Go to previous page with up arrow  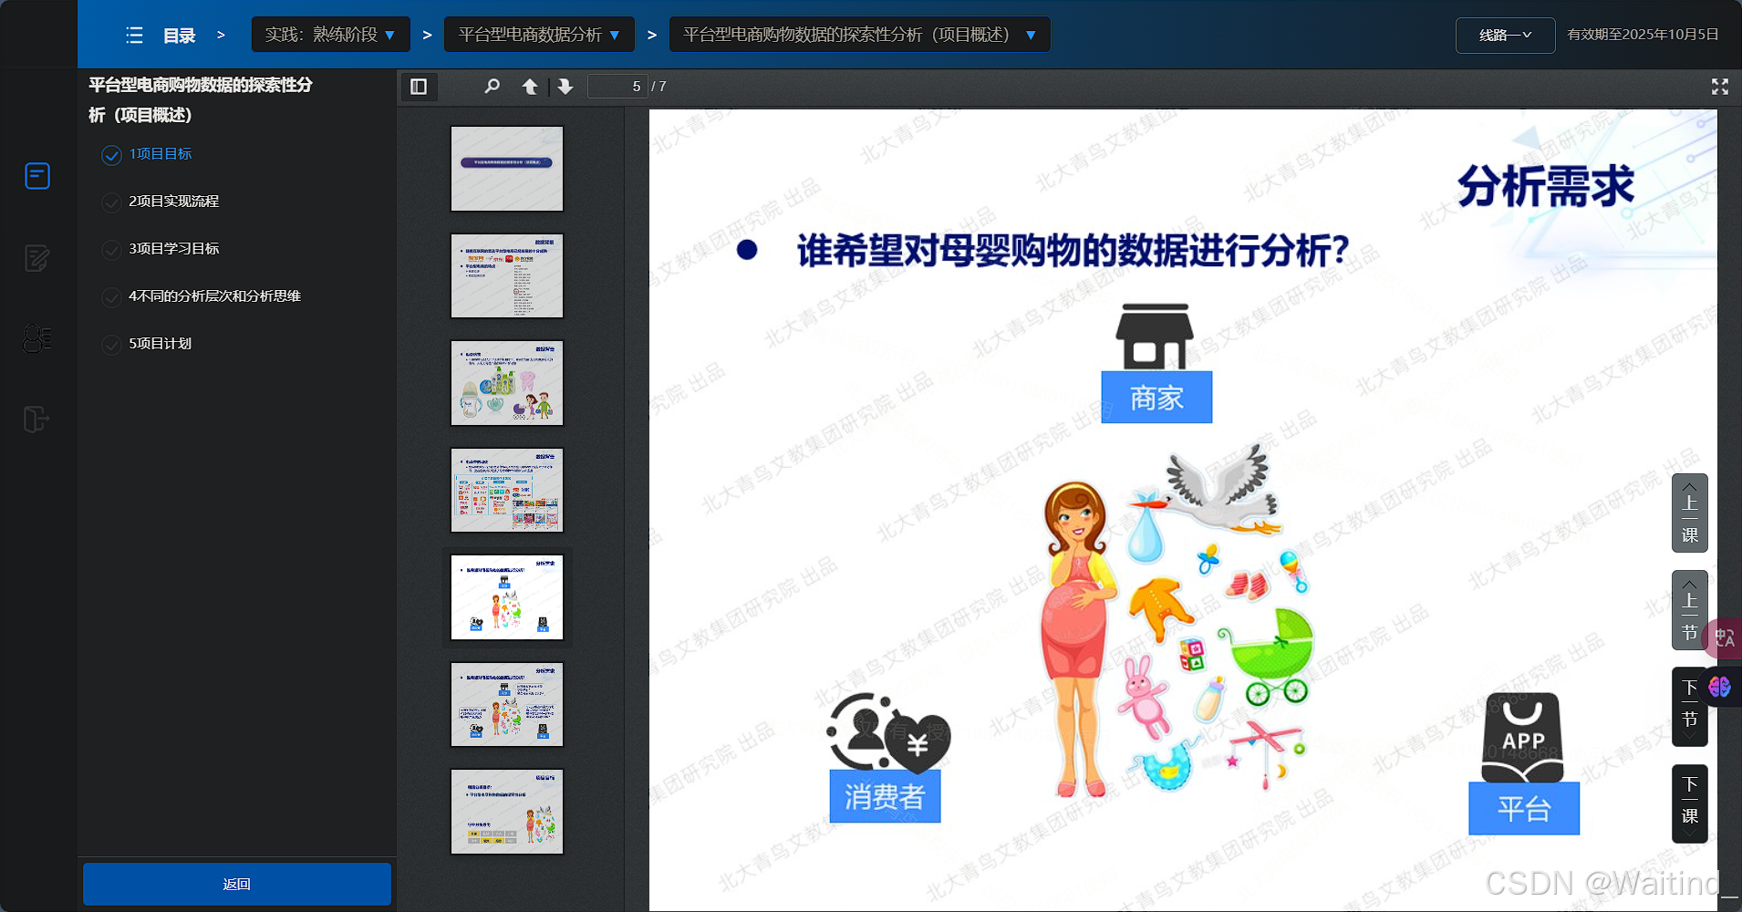coord(530,87)
